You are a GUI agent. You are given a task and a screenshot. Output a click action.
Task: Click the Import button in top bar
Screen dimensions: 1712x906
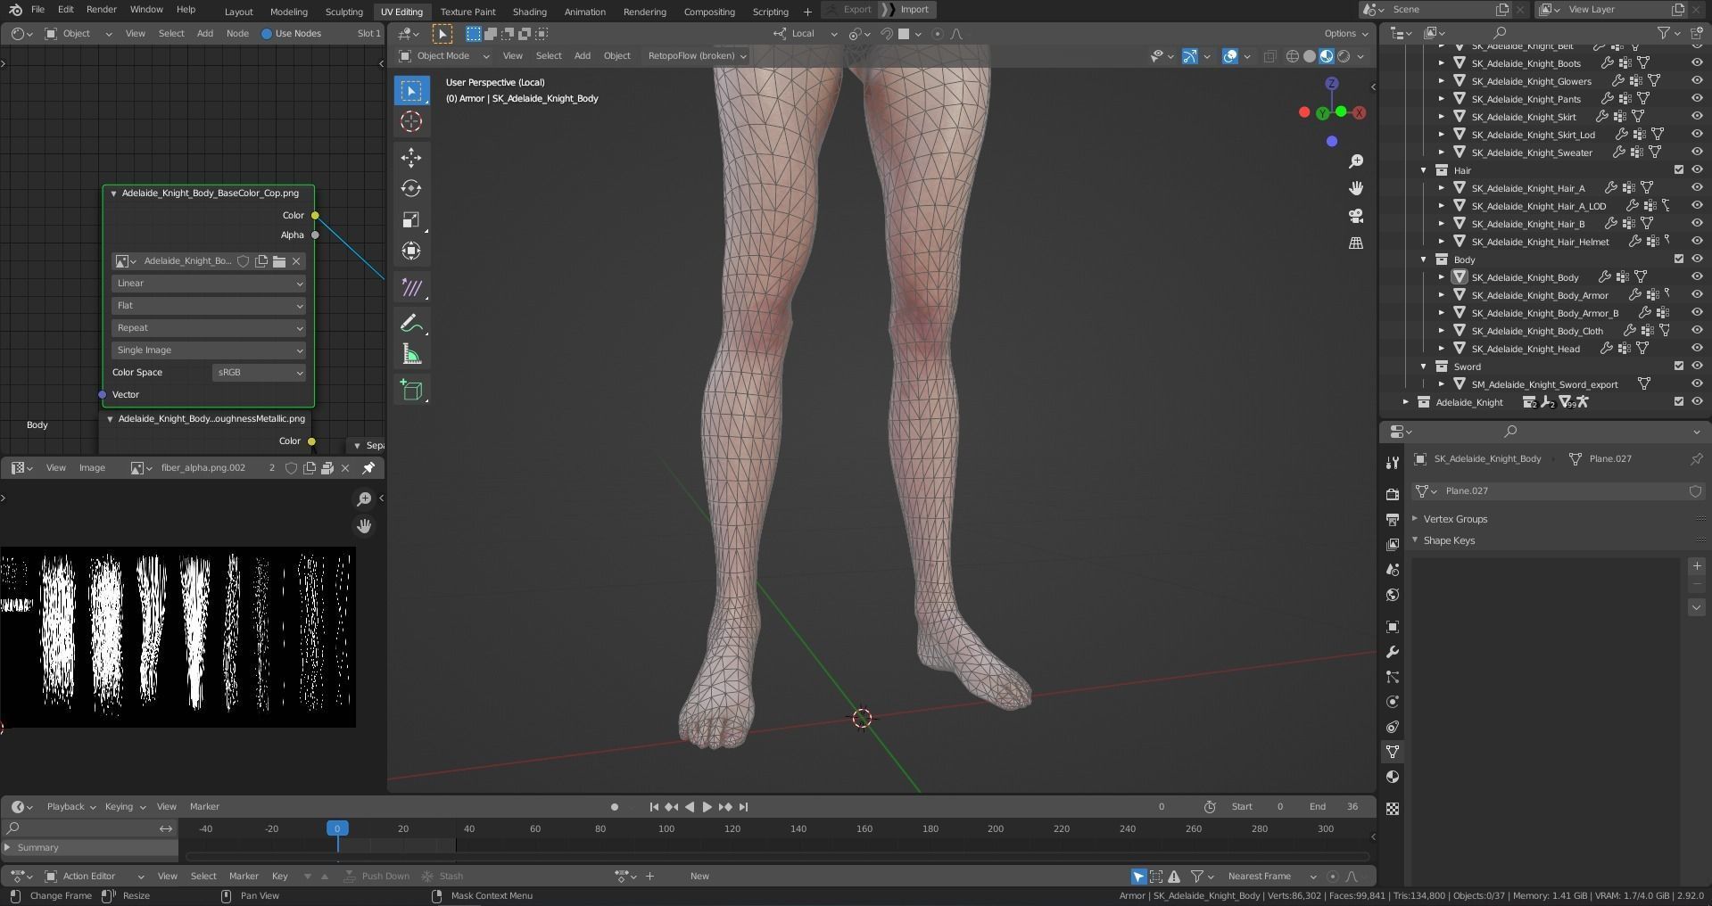tap(906, 10)
